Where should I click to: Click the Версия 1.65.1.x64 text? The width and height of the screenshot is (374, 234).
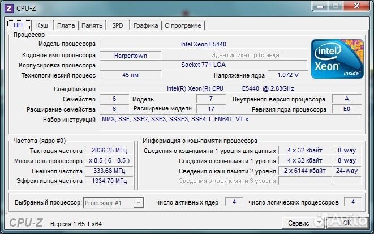(76, 224)
